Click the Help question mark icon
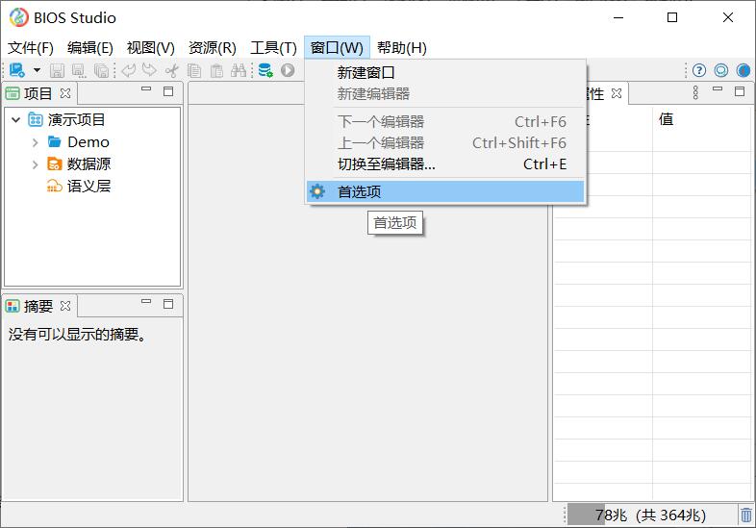Image resolution: width=756 pixels, height=528 pixels. (699, 70)
